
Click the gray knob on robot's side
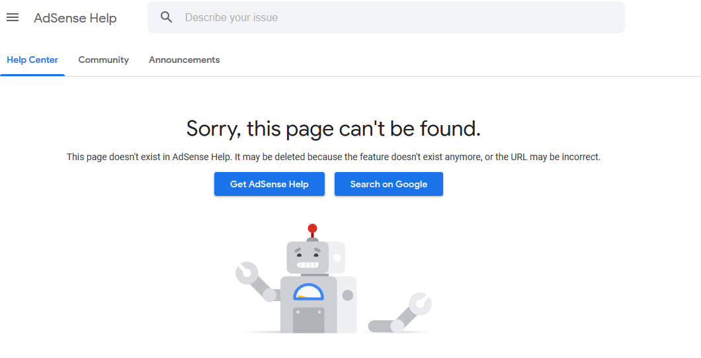coord(348,295)
